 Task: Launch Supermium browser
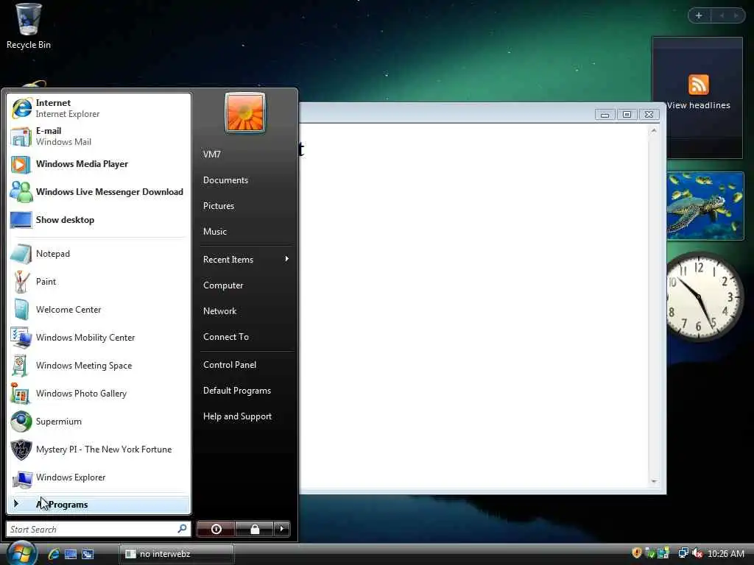point(99,422)
